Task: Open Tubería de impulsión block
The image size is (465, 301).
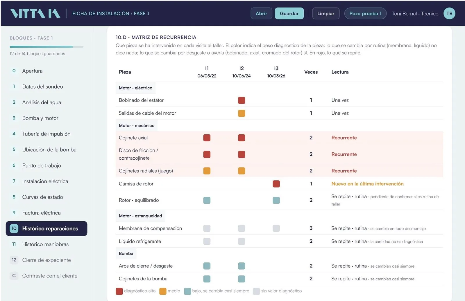Action: (x=46, y=134)
